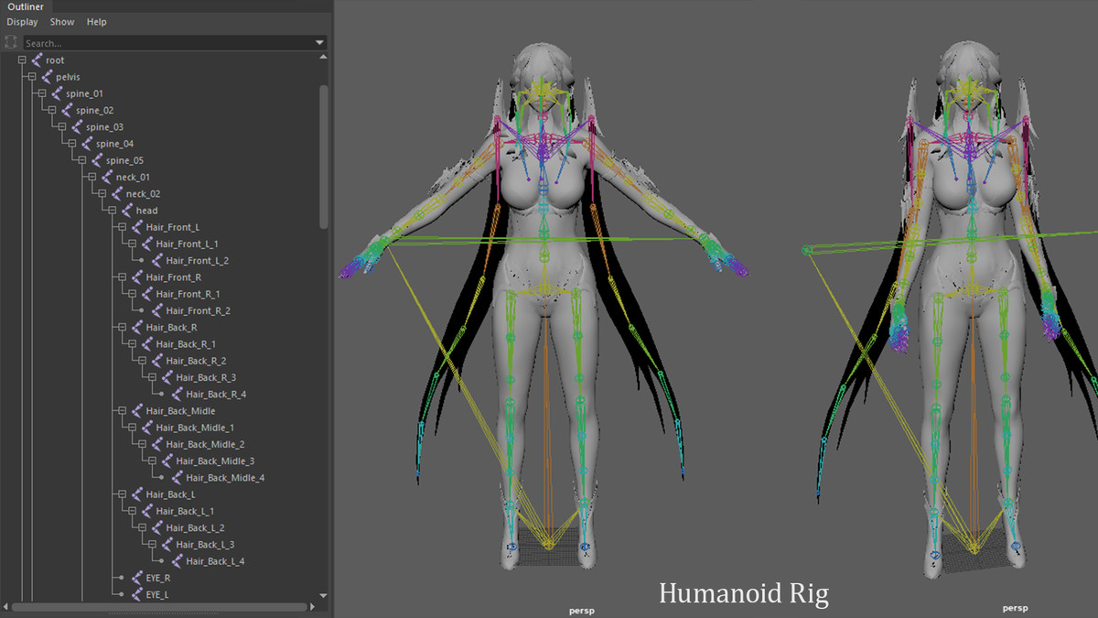Click the Hair_Back_Midle joint icon
The height and width of the screenshot is (618, 1098).
point(137,411)
